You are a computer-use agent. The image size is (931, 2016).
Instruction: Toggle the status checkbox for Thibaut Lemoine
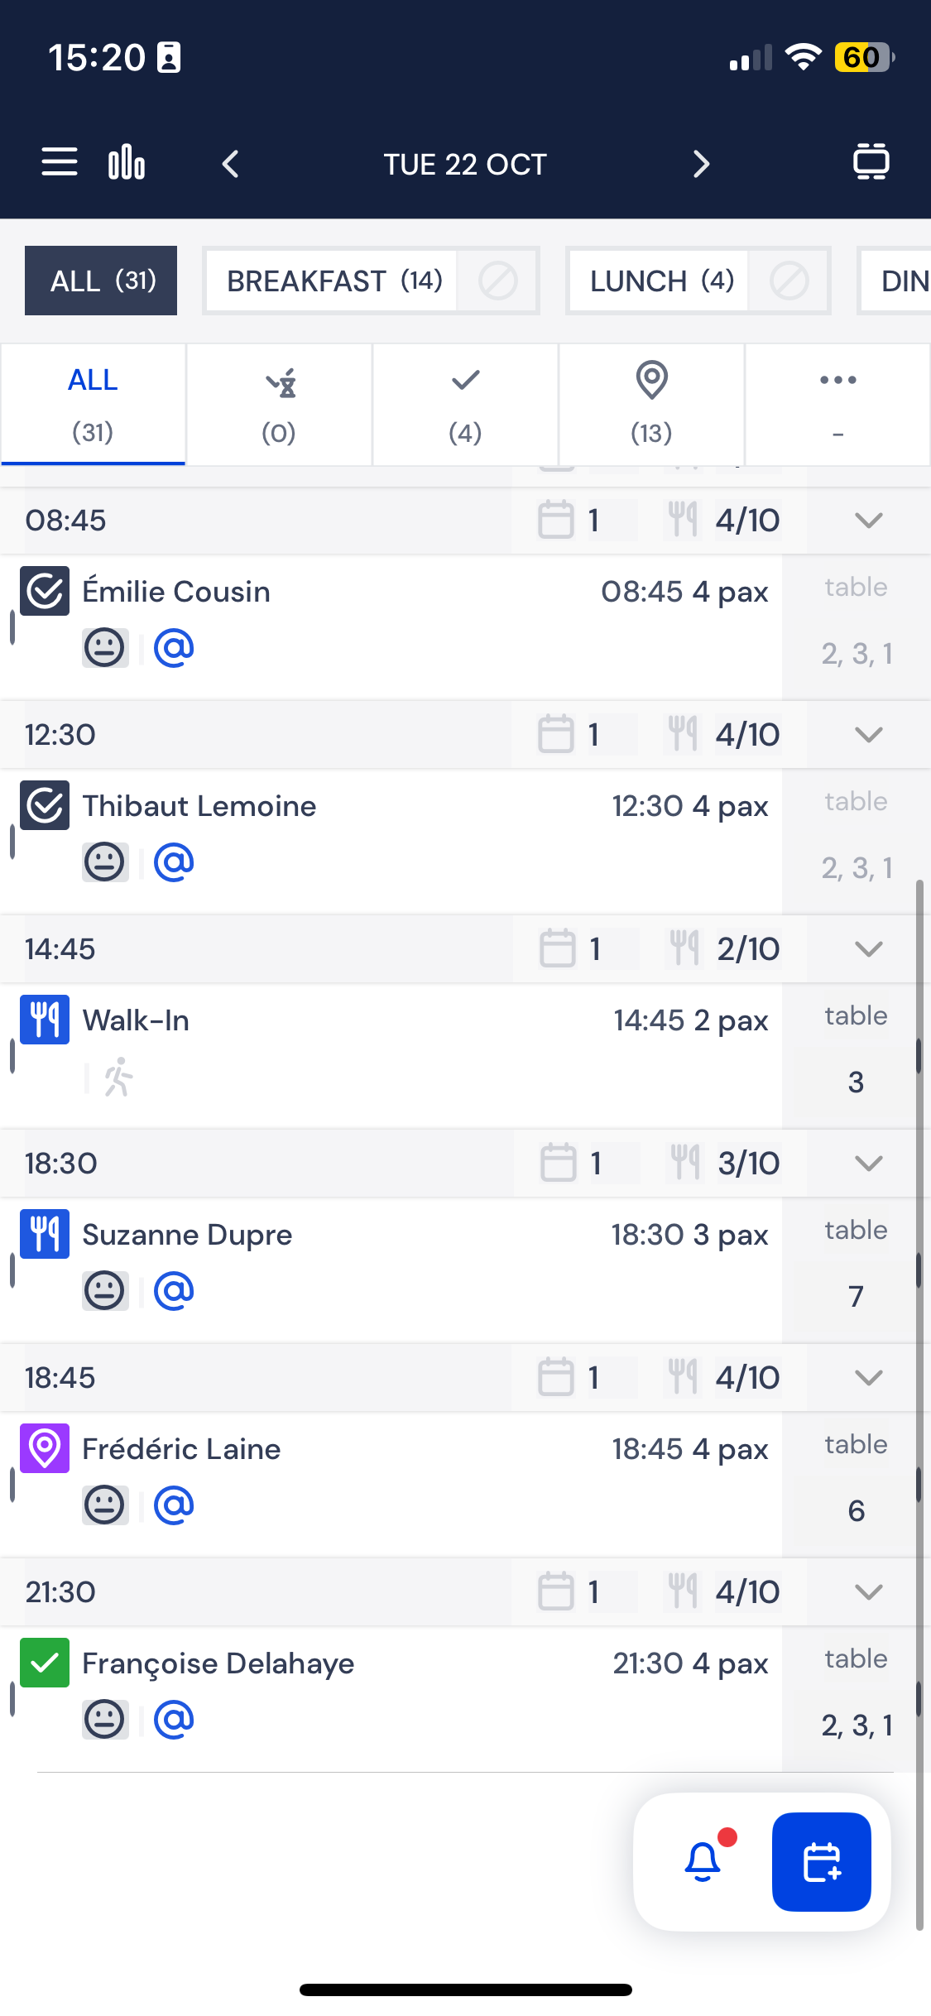(x=45, y=805)
